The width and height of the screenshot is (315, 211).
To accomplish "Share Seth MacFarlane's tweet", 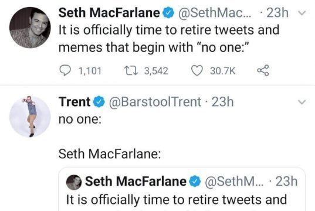I will (263, 70).
